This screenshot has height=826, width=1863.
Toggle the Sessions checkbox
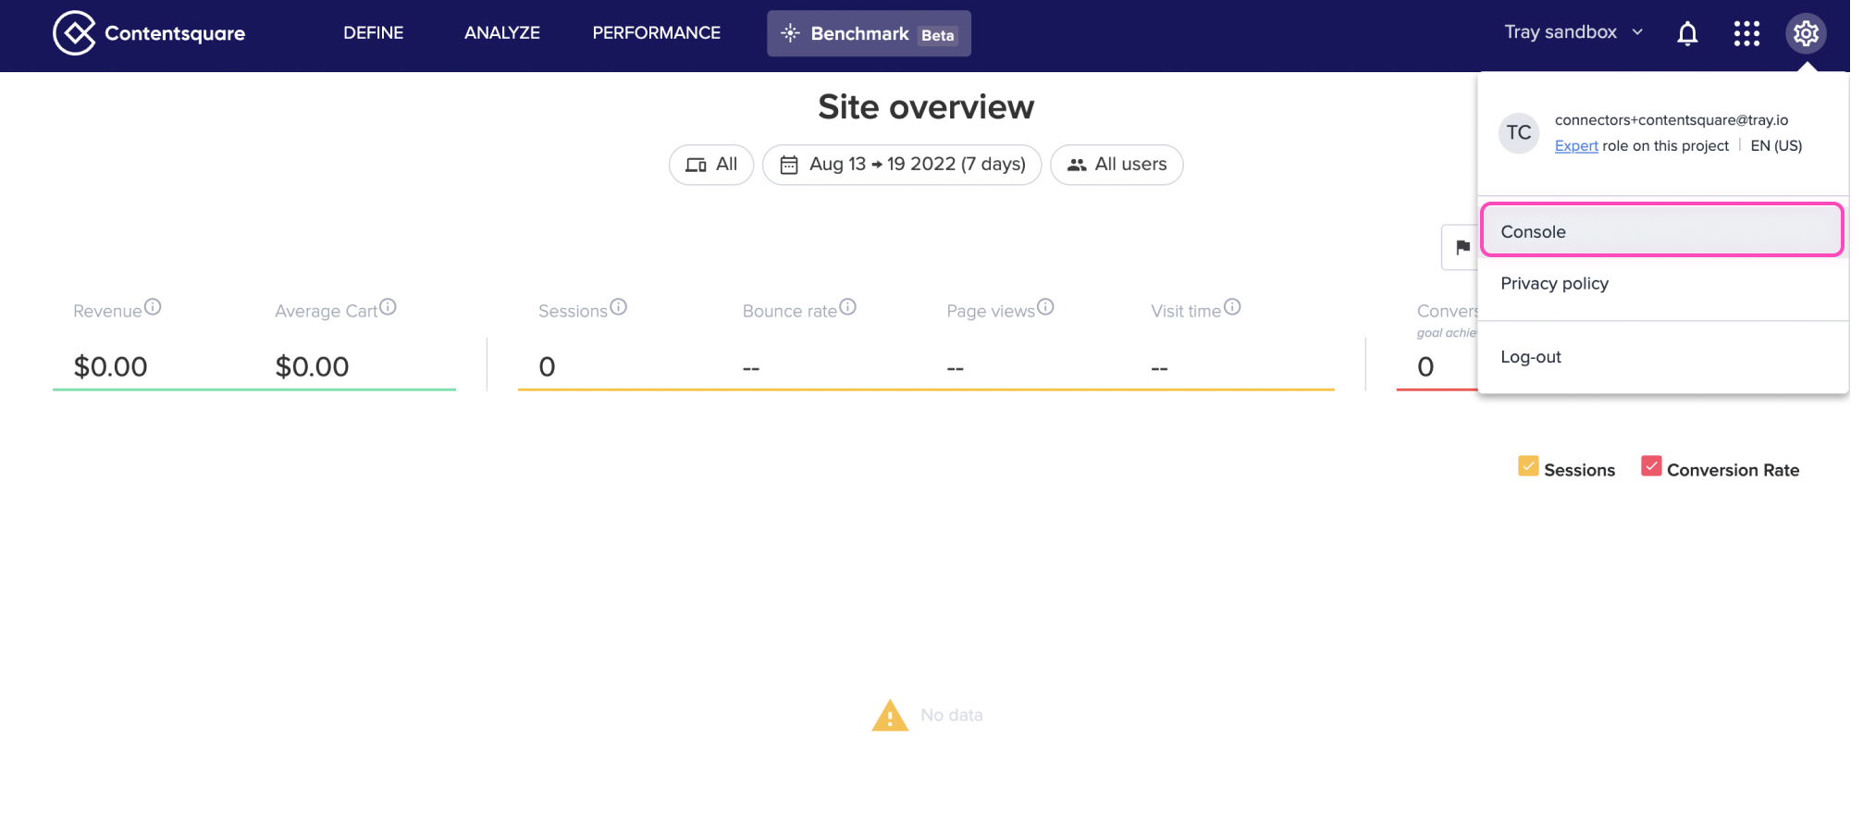tap(1528, 466)
